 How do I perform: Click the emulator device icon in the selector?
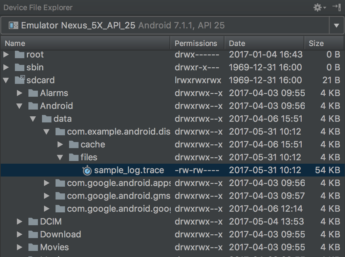13,25
